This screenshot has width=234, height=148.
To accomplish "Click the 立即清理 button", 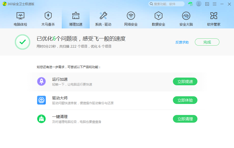I will pos(185,119).
